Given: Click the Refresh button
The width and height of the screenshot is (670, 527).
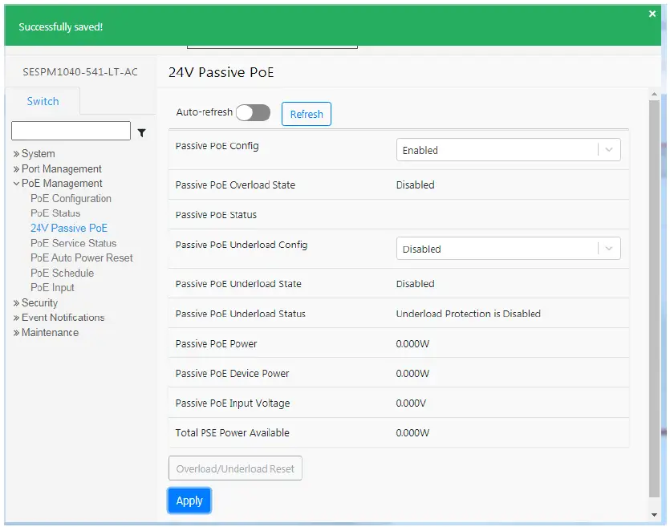Looking at the screenshot, I should [306, 114].
